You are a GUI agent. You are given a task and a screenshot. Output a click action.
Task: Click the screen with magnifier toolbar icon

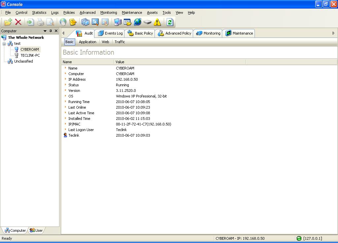coord(95,22)
